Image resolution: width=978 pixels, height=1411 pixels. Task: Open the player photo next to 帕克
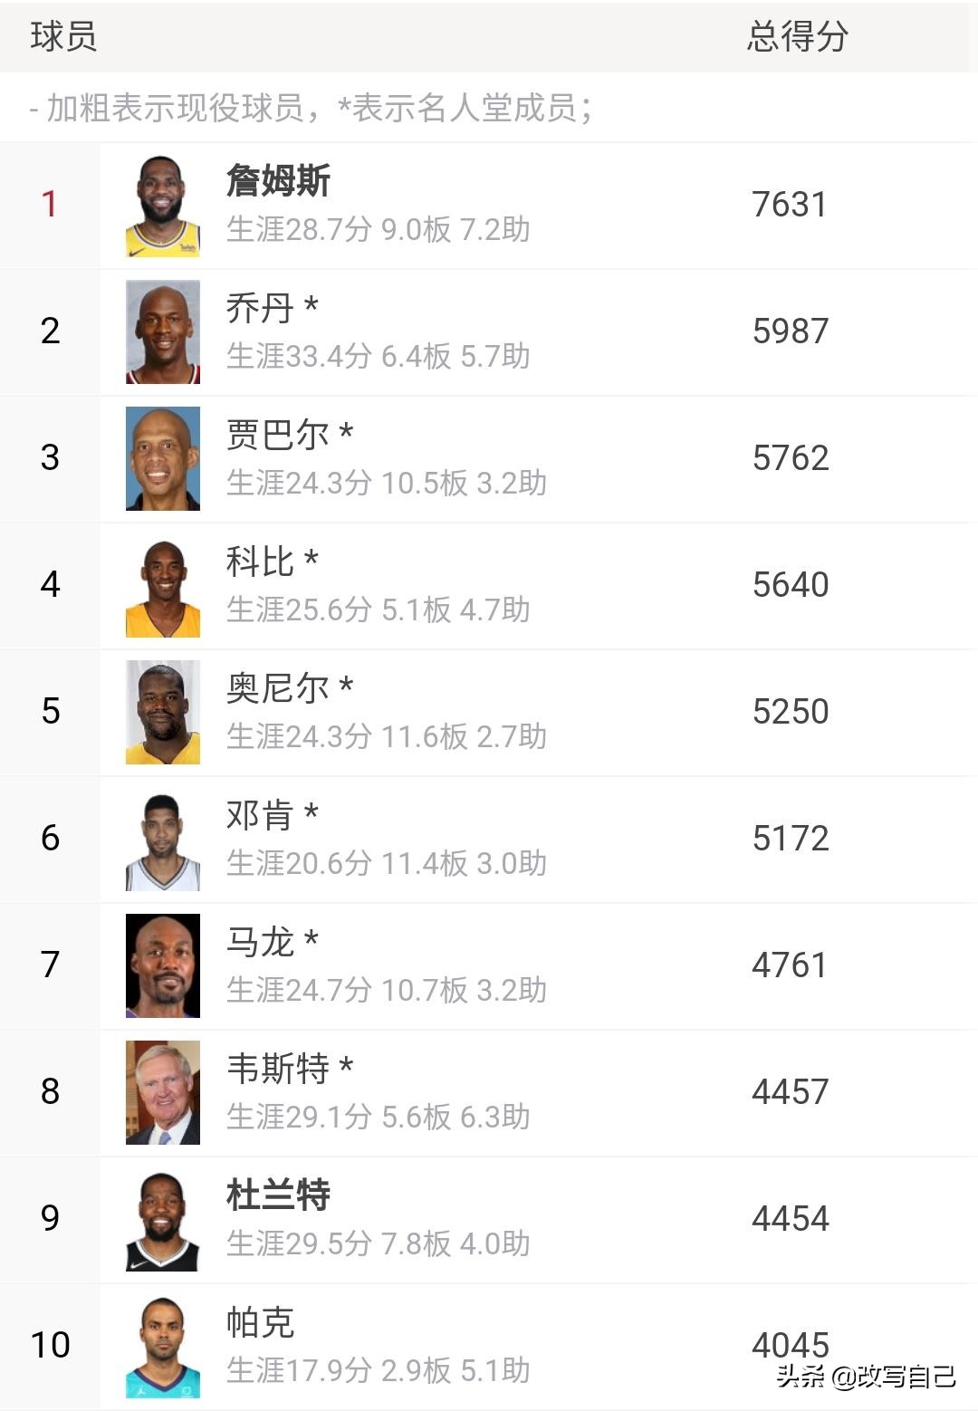click(163, 1347)
